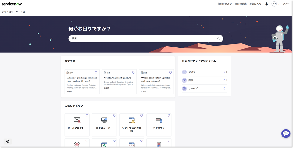Favorite the コンピューター topic
The image size is (293, 148).
114,115
